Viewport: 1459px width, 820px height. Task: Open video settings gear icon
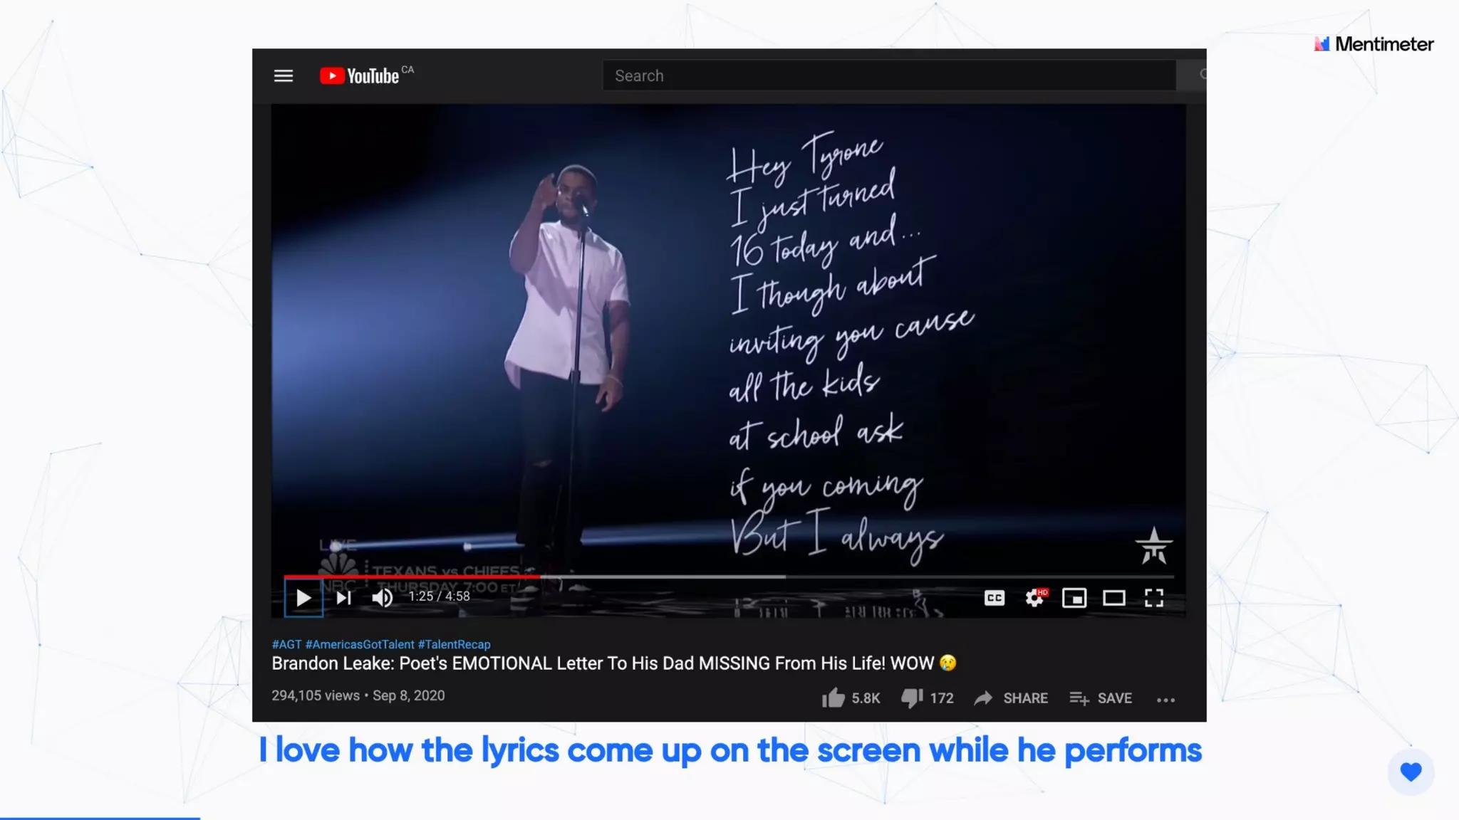click(1034, 598)
